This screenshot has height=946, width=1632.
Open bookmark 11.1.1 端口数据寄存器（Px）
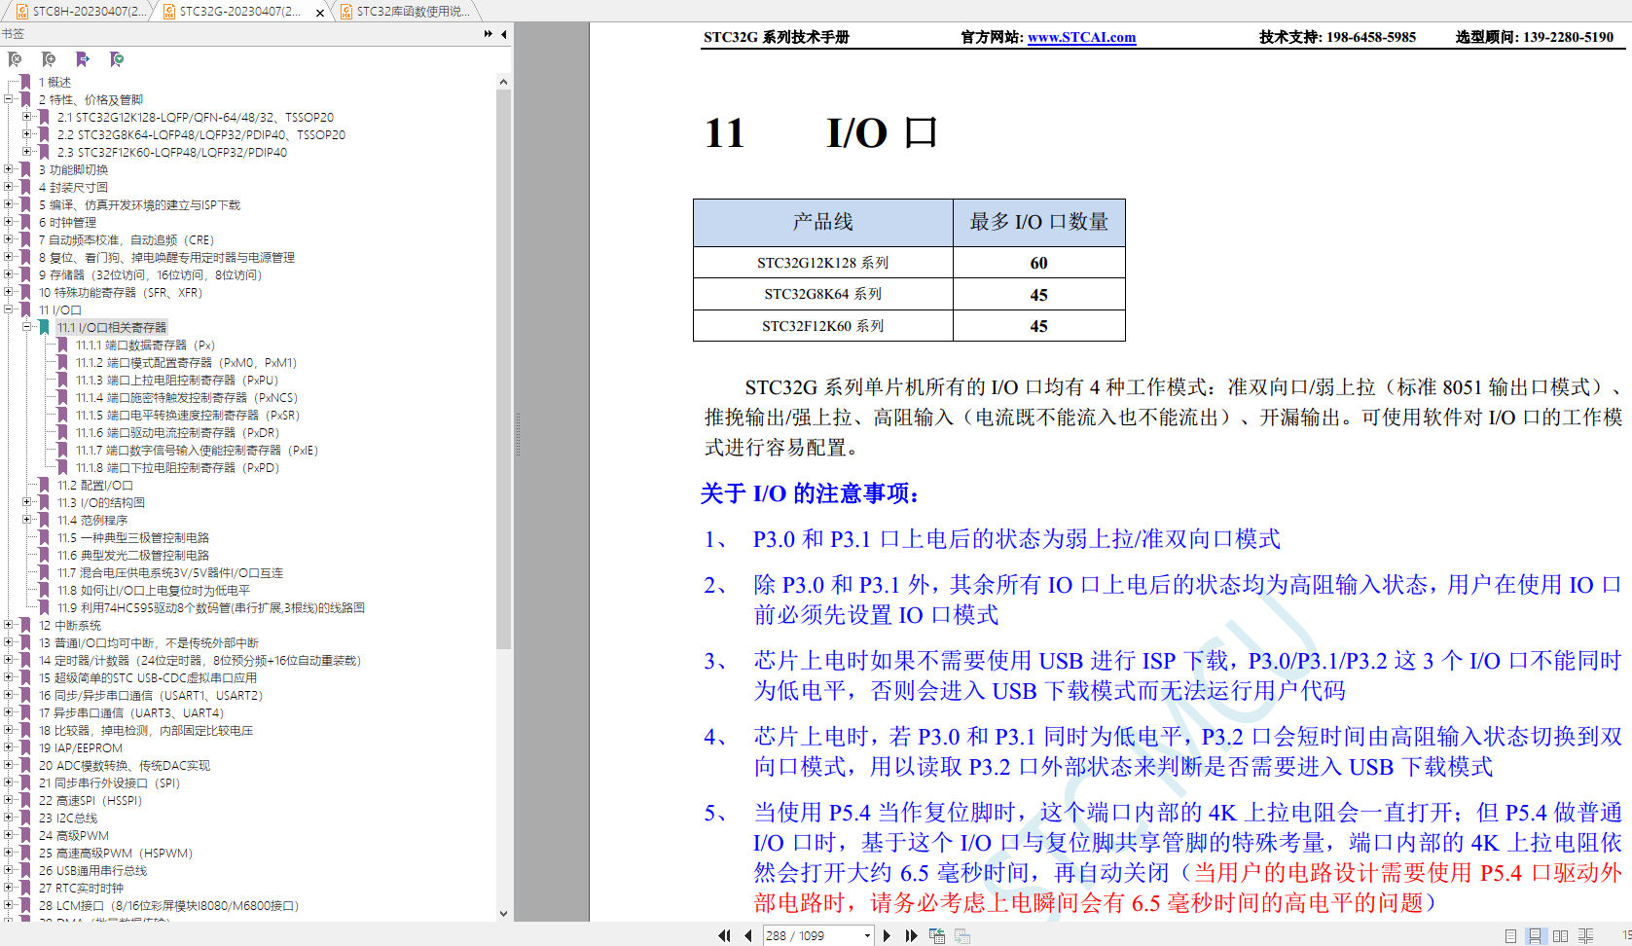tap(145, 345)
